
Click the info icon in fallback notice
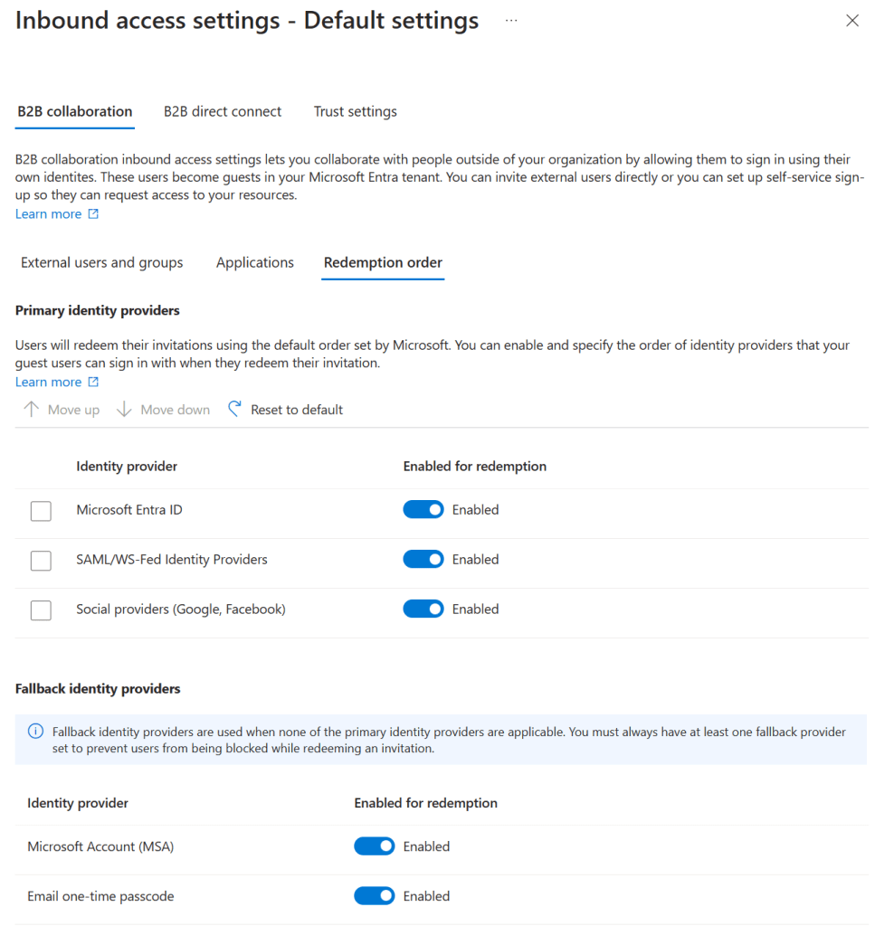pyautogui.click(x=36, y=732)
